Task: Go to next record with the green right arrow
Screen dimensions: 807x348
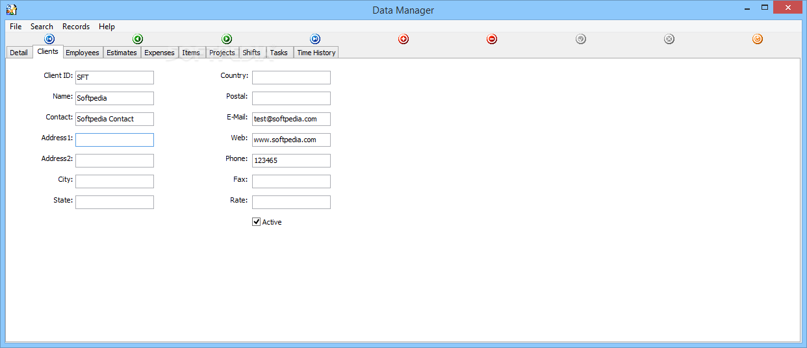Action: [x=227, y=40]
